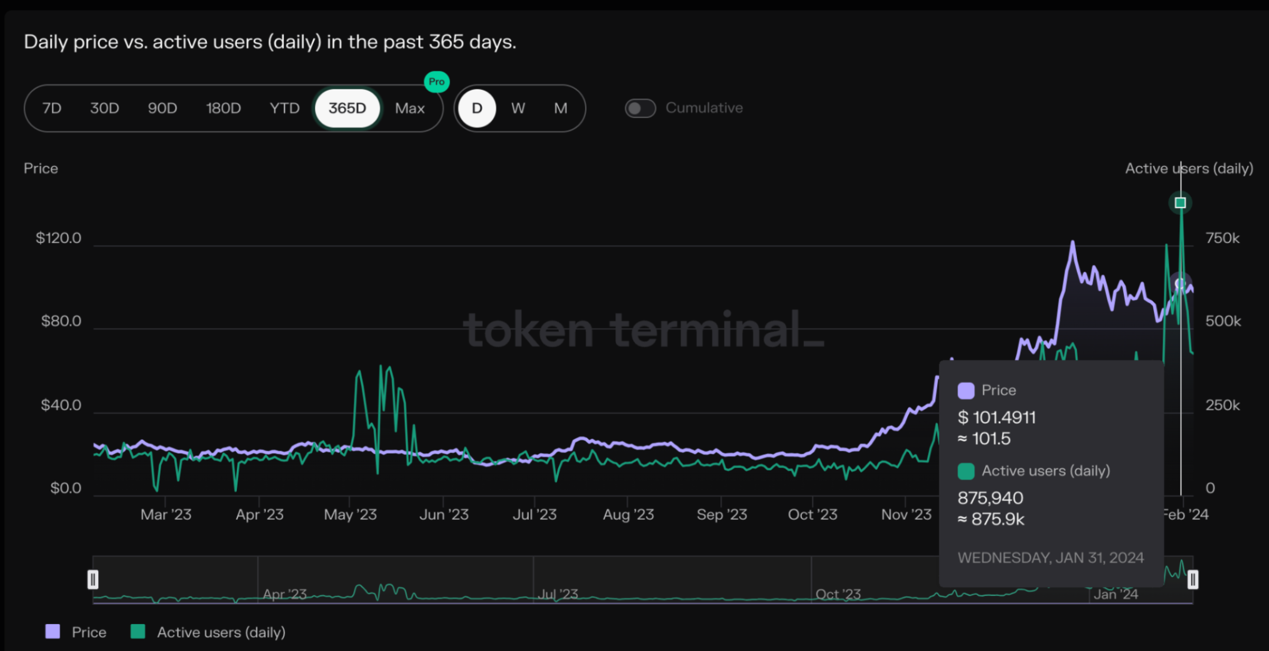Click Apr '23 in the range navigator
1269x651 pixels.
(x=284, y=594)
